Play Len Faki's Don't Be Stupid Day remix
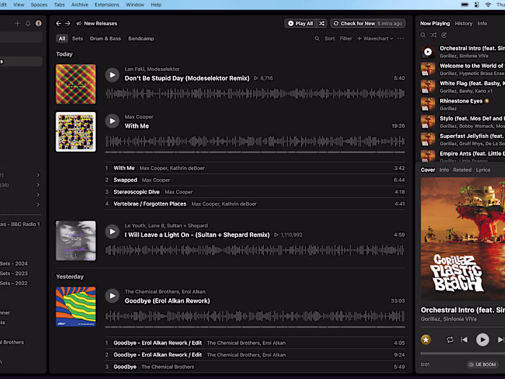The width and height of the screenshot is (505, 379). [112, 74]
